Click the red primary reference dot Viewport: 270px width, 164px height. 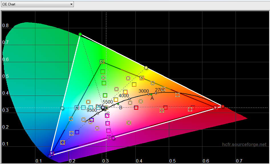223,106
